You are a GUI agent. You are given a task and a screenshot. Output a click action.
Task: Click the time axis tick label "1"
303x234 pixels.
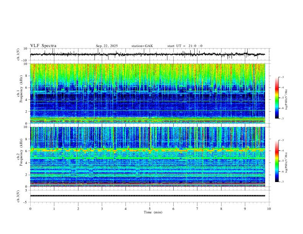tap(54, 209)
